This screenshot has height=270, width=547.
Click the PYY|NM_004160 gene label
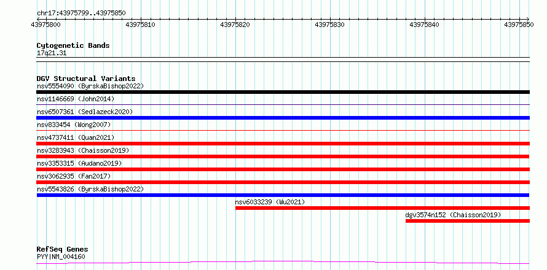(x=61, y=257)
